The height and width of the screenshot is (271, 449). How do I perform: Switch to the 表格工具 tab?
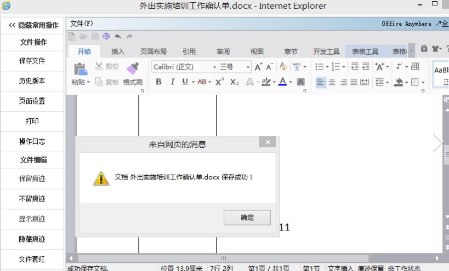pyautogui.click(x=365, y=51)
